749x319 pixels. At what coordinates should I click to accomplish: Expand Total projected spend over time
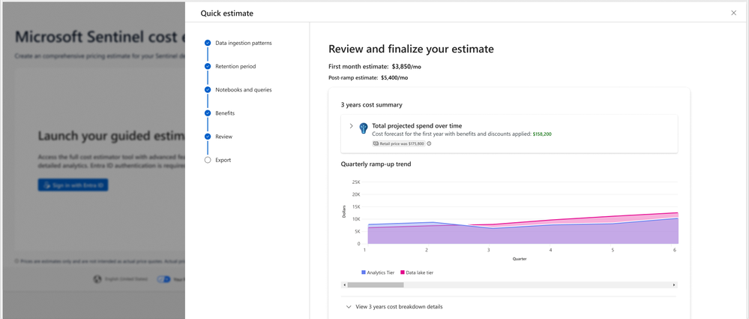pos(351,126)
